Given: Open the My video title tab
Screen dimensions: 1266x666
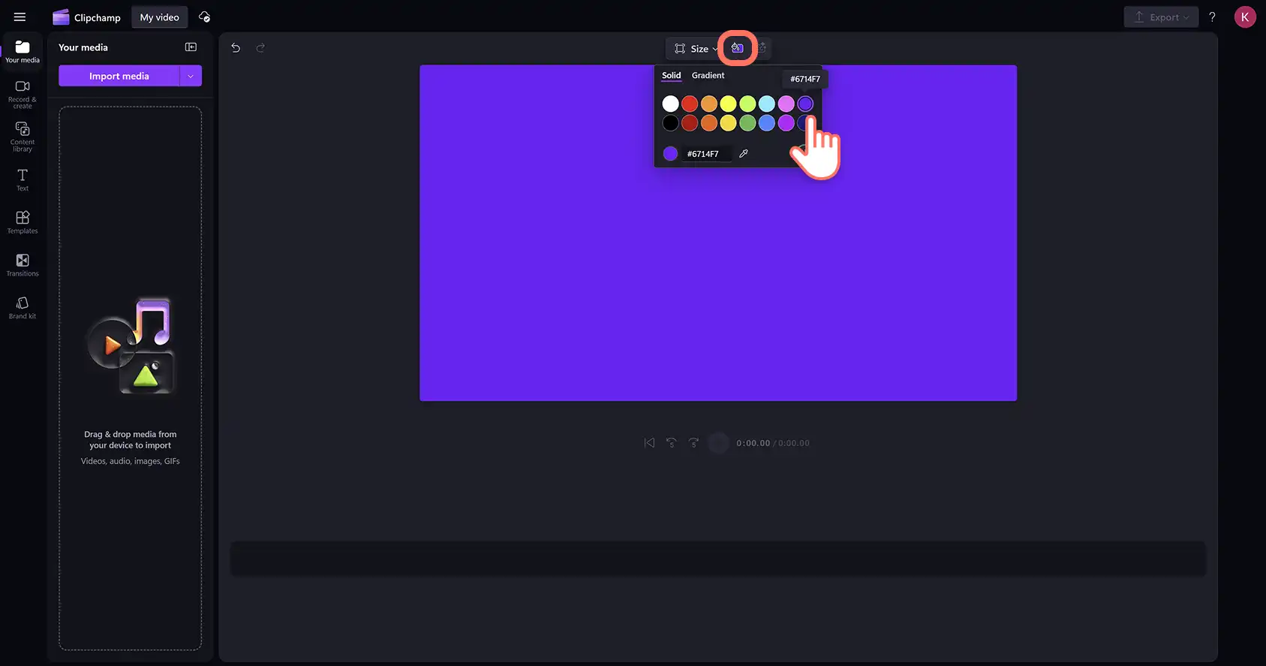Looking at the screenshot, I should pos(160,17).
